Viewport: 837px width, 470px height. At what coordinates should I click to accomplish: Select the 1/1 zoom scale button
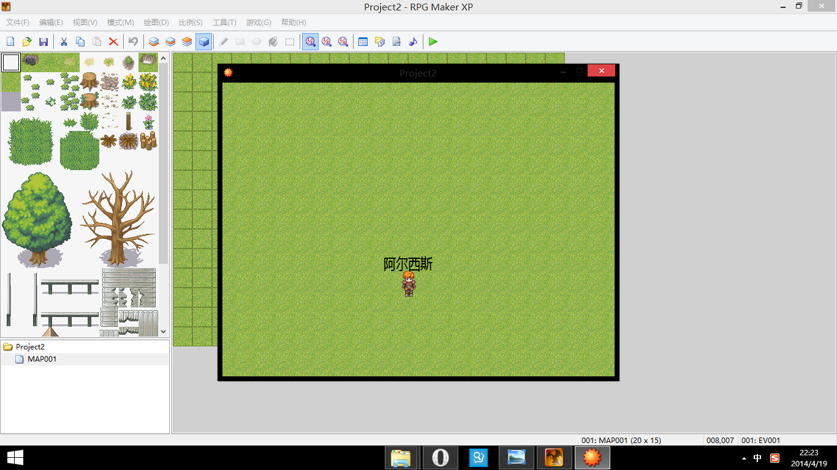pos(310,42)
